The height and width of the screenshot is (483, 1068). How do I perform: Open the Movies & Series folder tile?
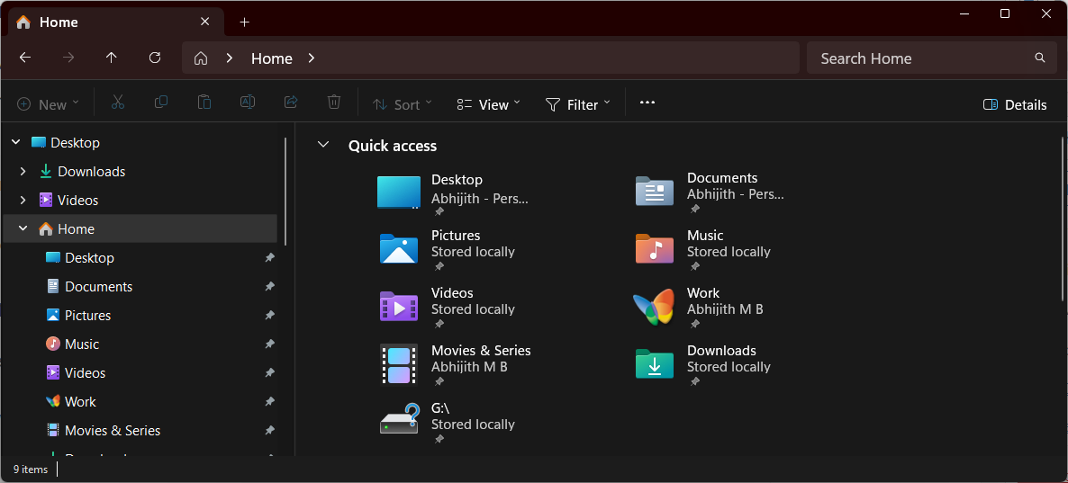399,365
